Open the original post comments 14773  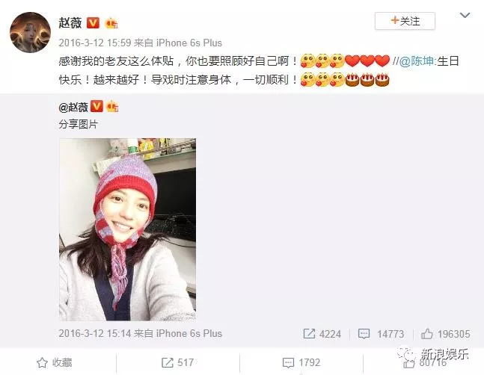point(381,334)
